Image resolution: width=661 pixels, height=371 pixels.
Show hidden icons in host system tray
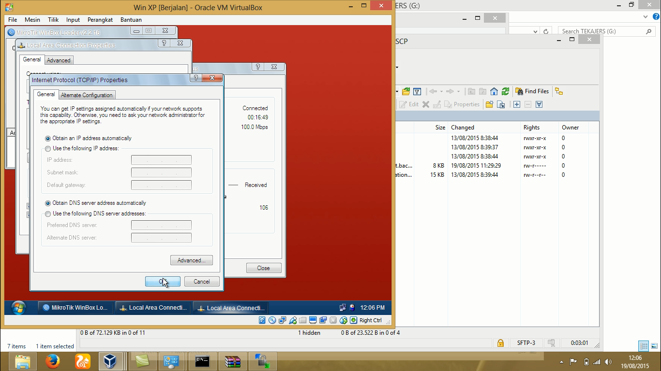(562, 361)
